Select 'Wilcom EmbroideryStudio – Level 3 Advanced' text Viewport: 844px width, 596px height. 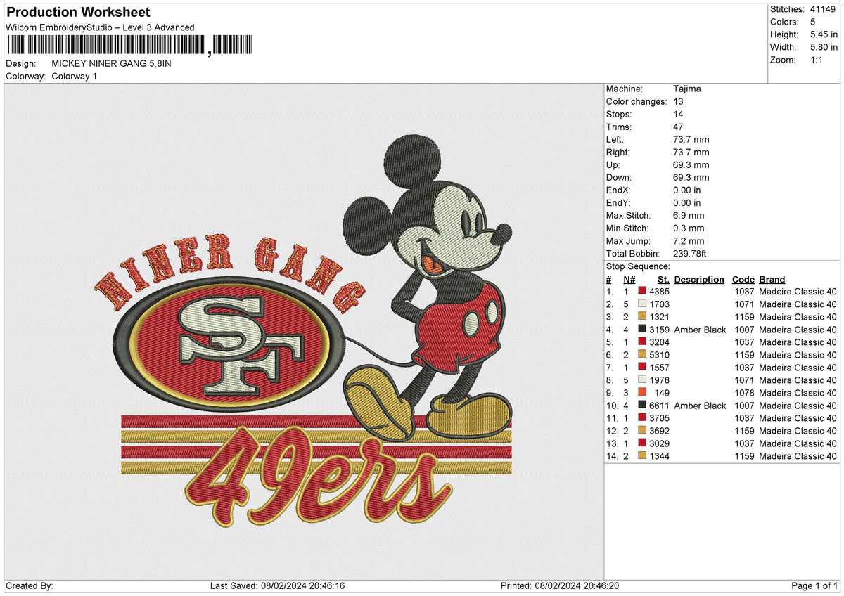(100, 27)
